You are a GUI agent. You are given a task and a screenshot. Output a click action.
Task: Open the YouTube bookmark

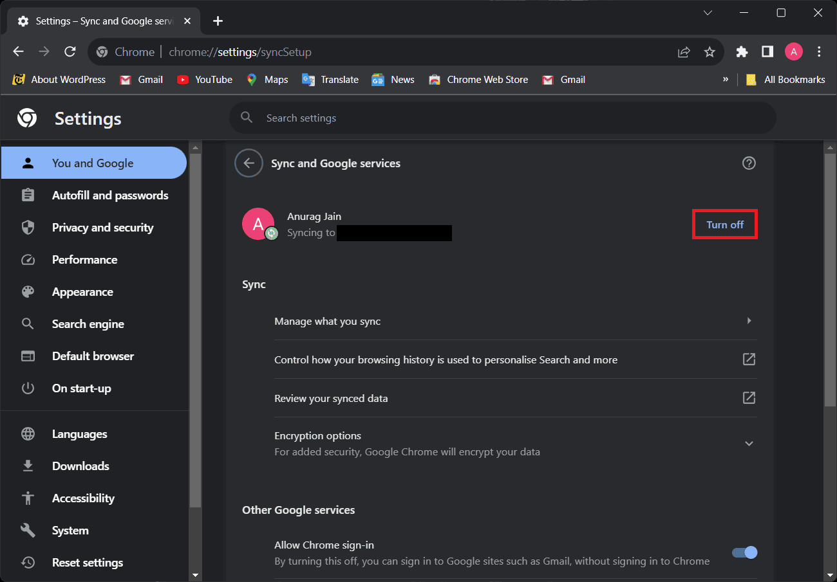tap(205, 80)
